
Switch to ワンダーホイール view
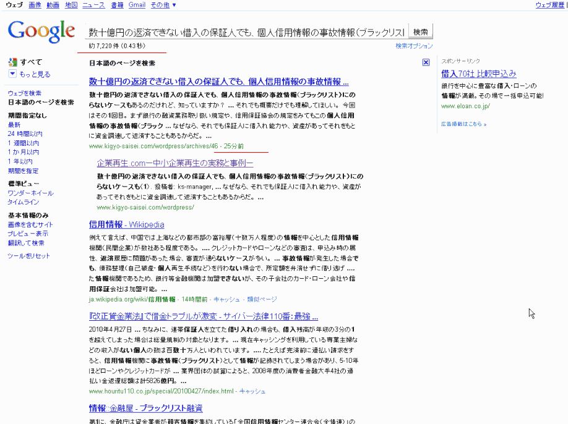31,193
